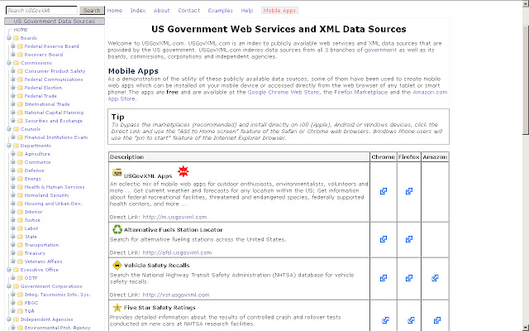This screenshot has height=331, width=529.
Task: Open the About page
Action: [162, 11]
